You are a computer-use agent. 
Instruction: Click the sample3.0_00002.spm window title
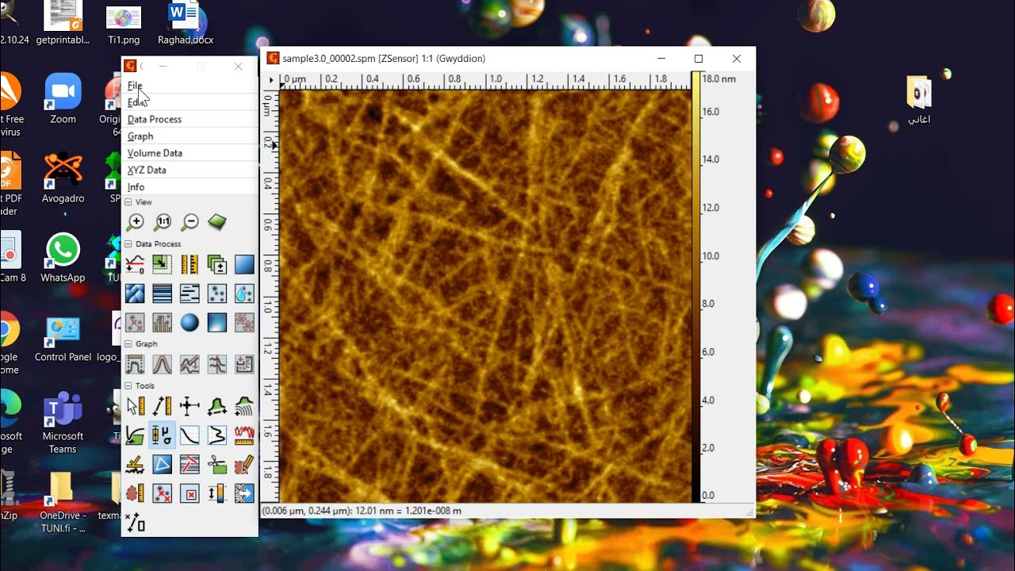pyautogui.click(x=384, y=59)
